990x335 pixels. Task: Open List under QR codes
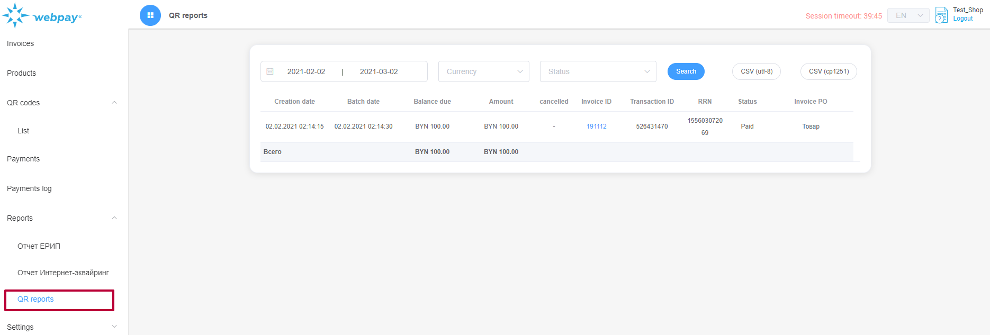click(x=23, y=131)
